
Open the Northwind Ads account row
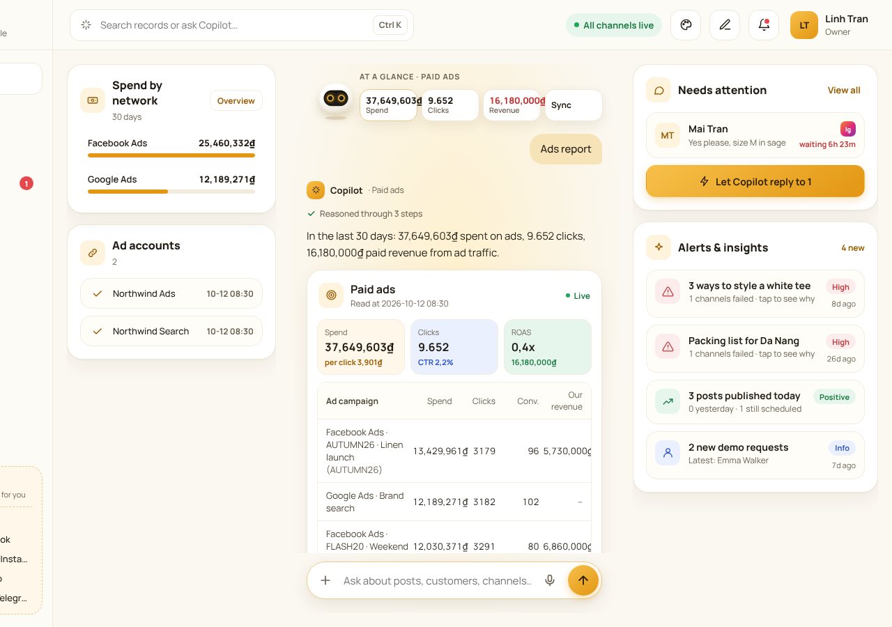(x=171, y=293)
